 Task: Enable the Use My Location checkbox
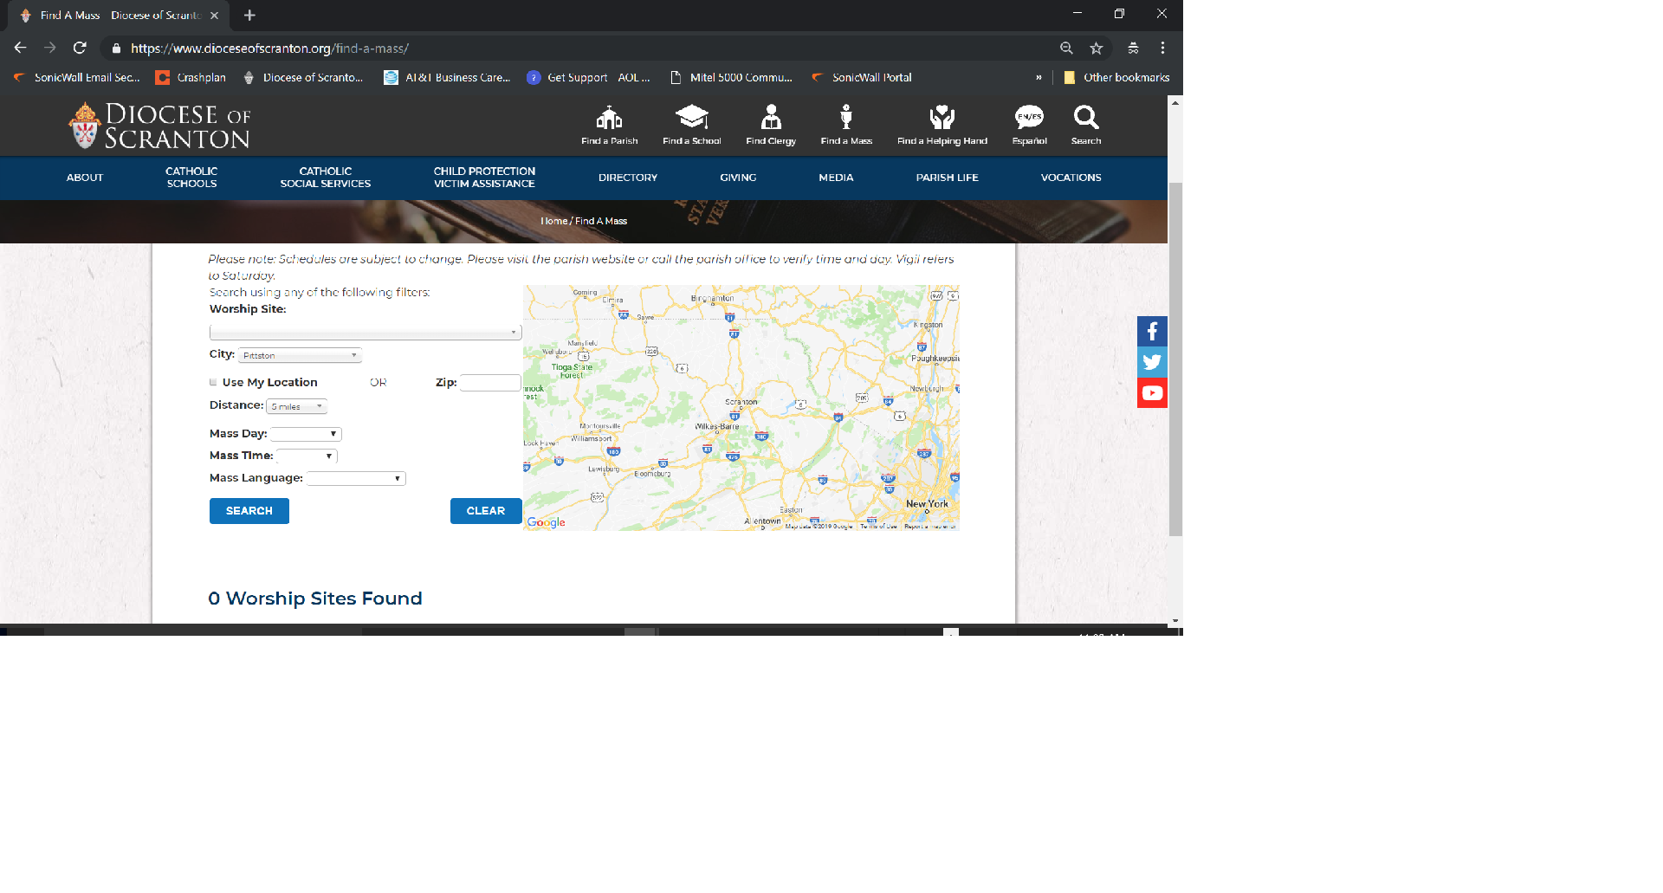click(x=213, y=382)
